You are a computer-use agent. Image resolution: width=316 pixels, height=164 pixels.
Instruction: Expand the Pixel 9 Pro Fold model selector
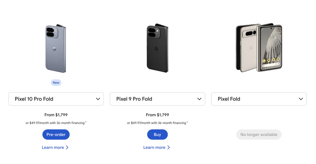tap(157, 99)
